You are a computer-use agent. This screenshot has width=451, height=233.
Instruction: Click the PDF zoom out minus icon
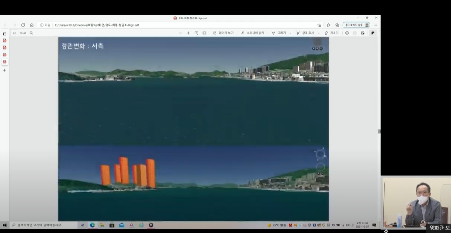180,33
